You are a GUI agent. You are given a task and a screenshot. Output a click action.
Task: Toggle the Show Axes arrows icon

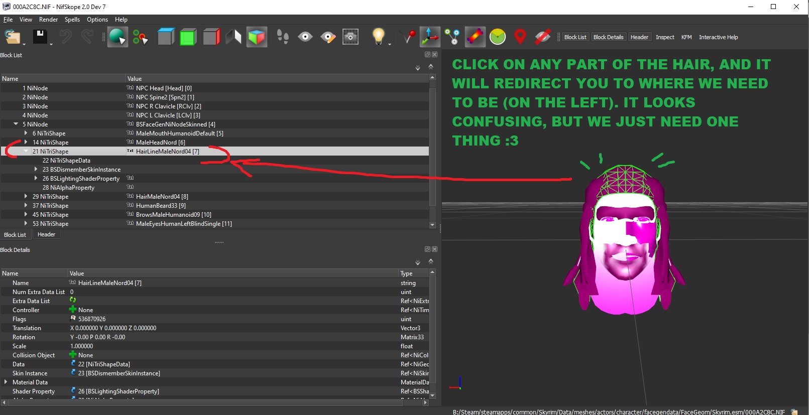point(430,37)
